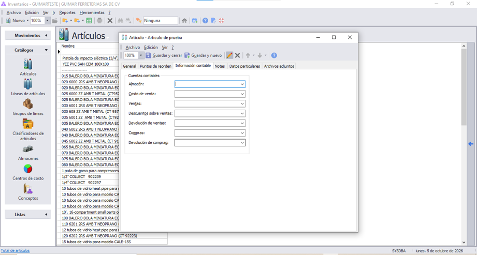Open the zoom 100% dropdown in main toolbar
The height and width of the screenshot is (255, 477).
click(47, 21)
